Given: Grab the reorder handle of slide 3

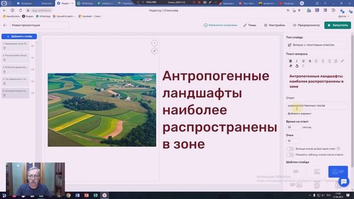Looking at the screenshot, I should click(x=33, y=70).
